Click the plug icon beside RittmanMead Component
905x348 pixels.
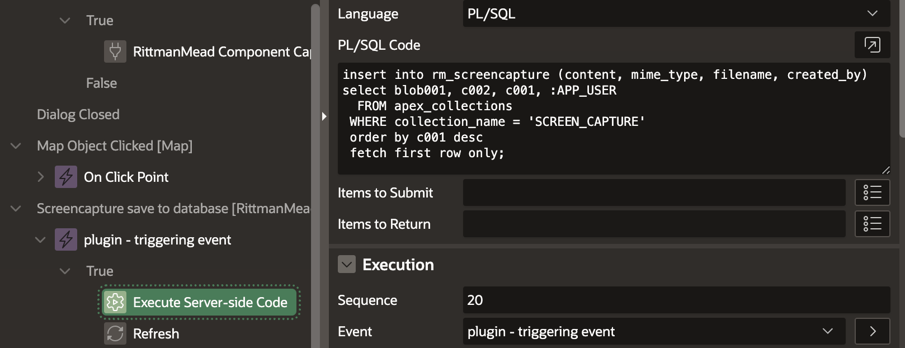(115, 51)
